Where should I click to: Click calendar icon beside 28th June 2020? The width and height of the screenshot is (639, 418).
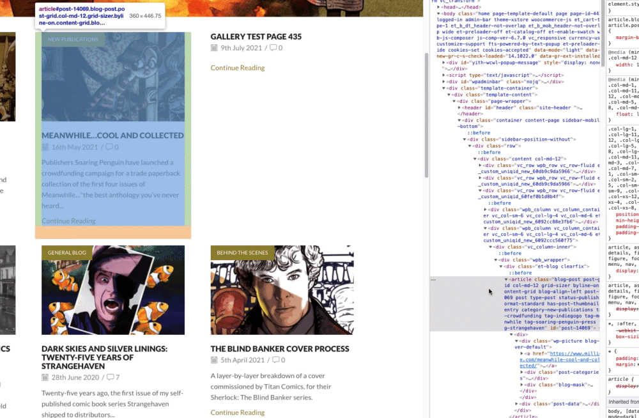coord(45,377)
